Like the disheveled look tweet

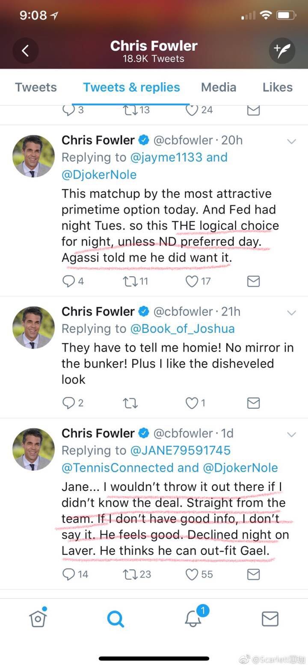[192, 403]
